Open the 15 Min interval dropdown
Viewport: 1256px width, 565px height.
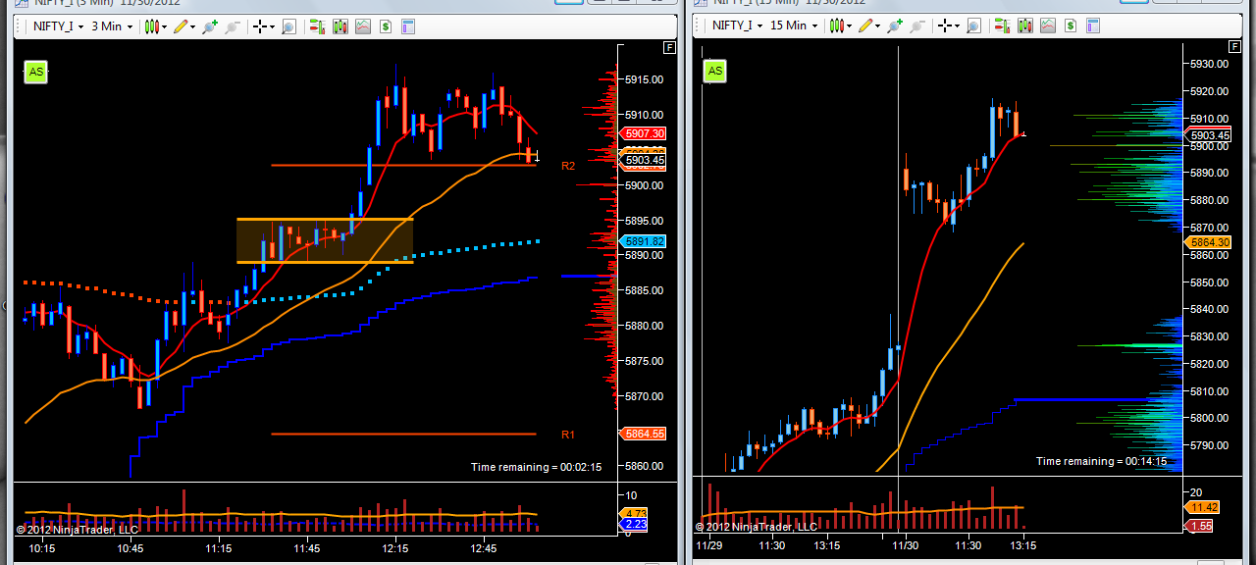click(x=794, y=26)
